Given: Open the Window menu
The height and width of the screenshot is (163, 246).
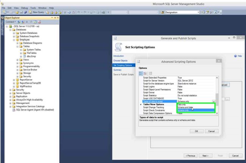Looking at the screenshot, I should point(42,8).
